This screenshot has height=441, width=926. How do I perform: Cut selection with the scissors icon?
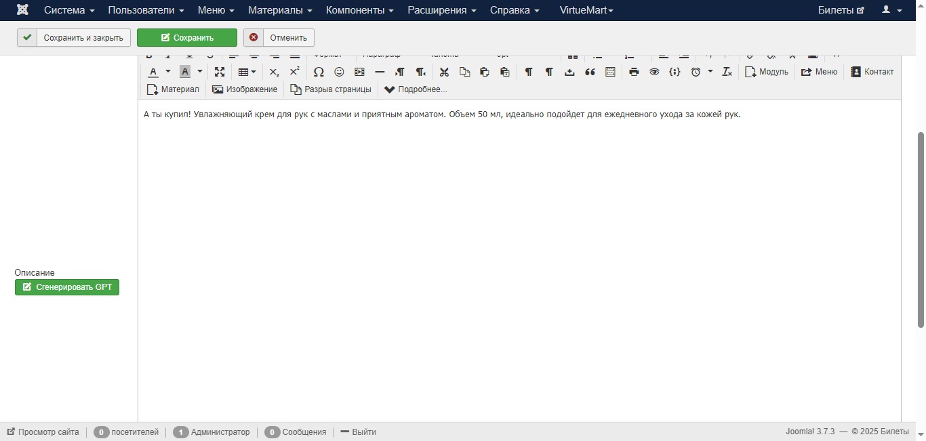point(444,72)
